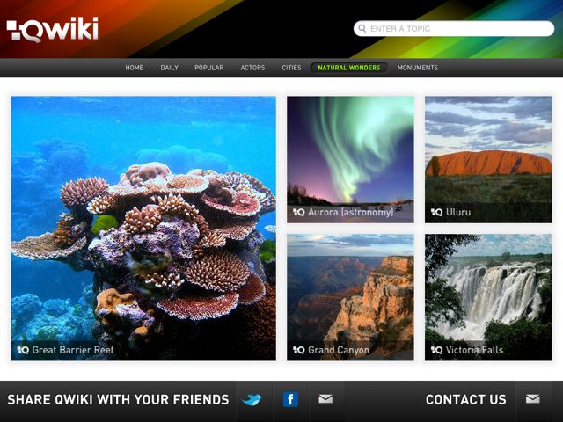Open the Aurora (astronomy) thumbnail

click(350, 159)
